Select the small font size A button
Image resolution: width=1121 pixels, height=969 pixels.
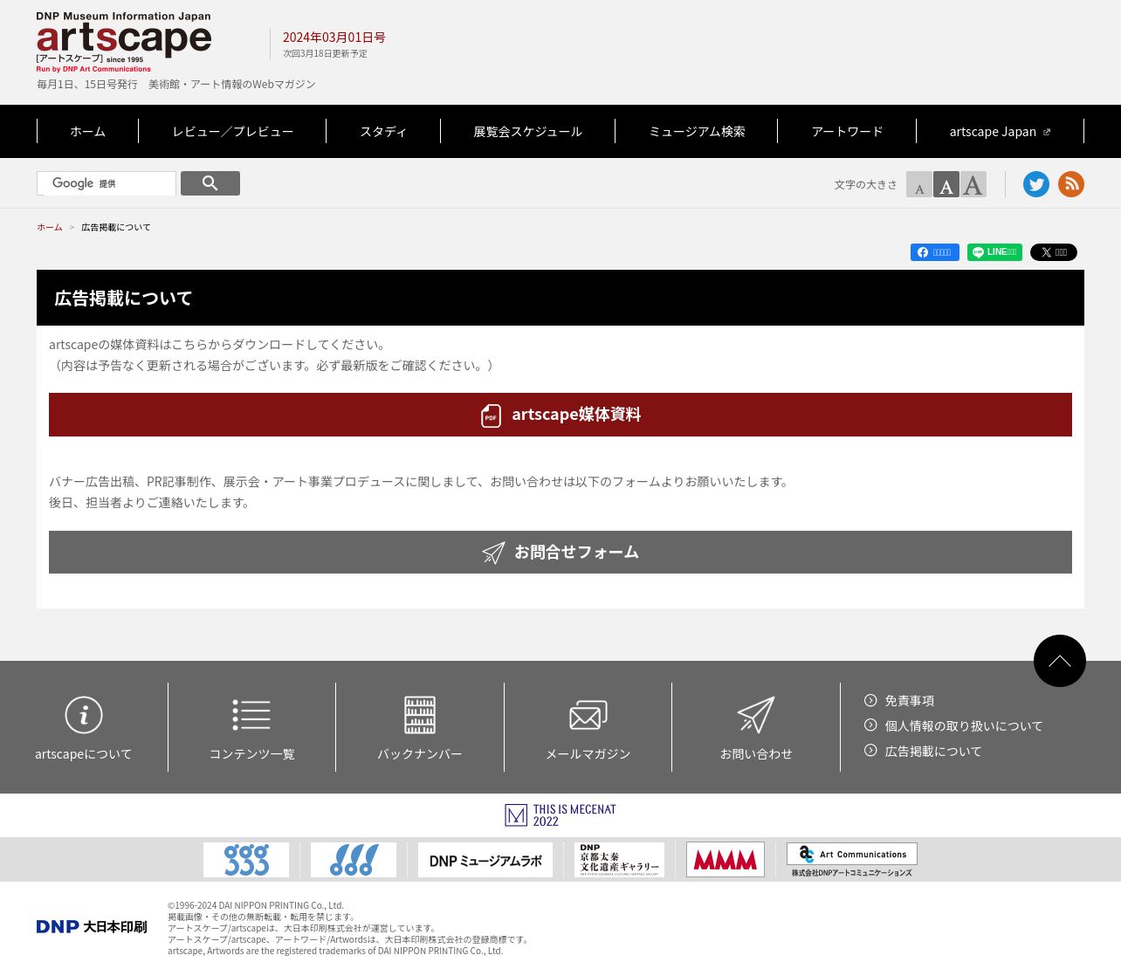tap(919, 184)
